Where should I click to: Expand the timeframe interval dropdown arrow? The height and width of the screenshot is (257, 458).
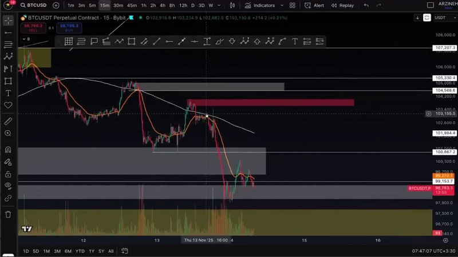220,5
